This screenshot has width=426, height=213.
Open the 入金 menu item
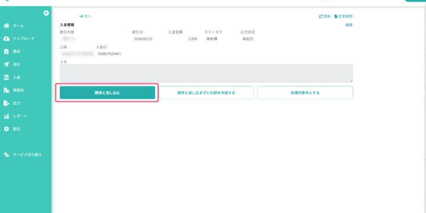pyautogui.click(x=17, y=78)
